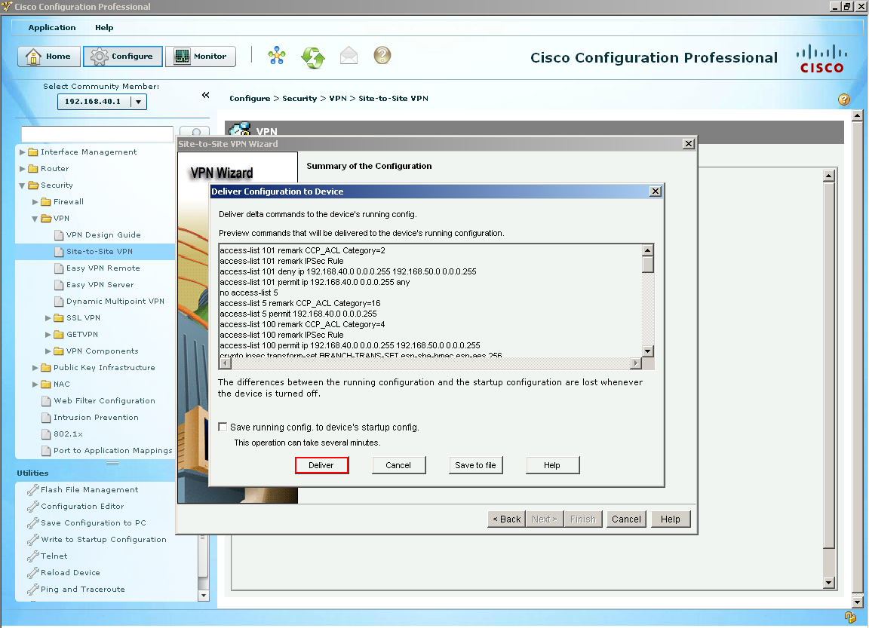Click the Manage Community network icon
Image resolution: width=869 pixels, height=628 pixels.
pos(277,56)
